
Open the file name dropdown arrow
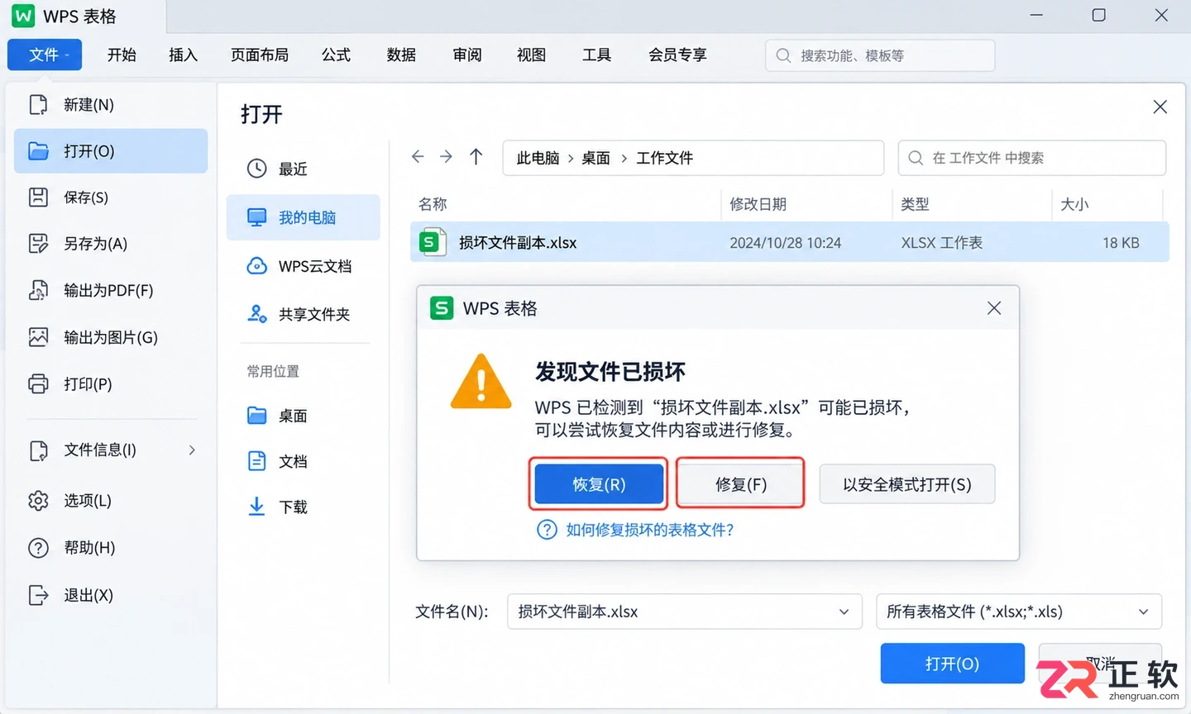pyautogui.click(x=844, y=612)
